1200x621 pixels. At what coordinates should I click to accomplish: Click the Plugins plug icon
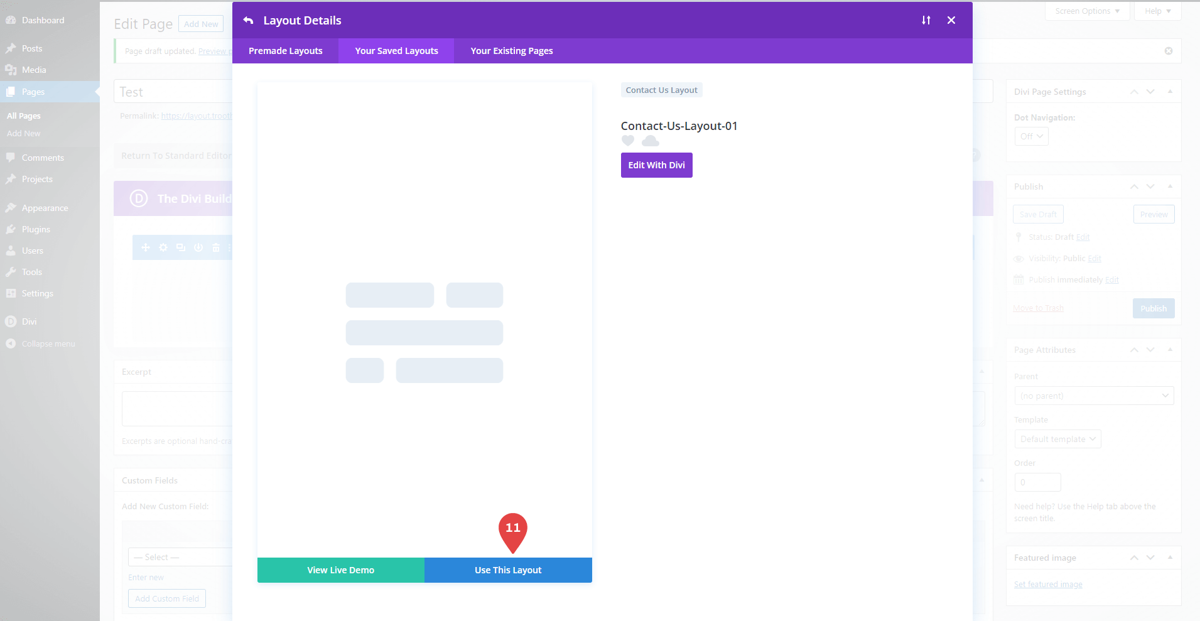point(11,229)
